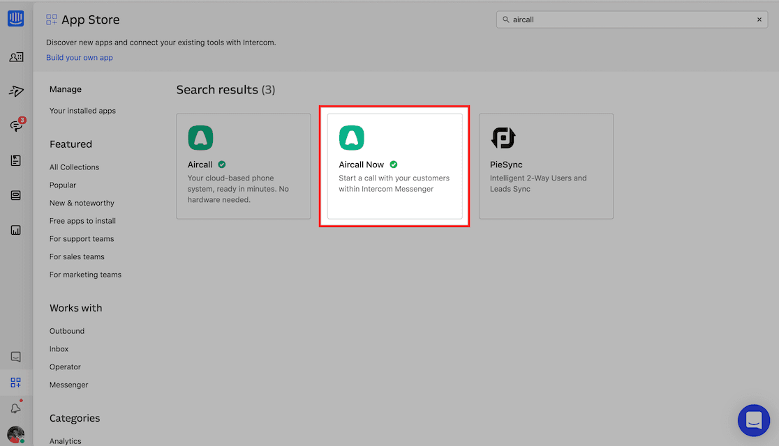Open the Aircall Now app card

394,167
